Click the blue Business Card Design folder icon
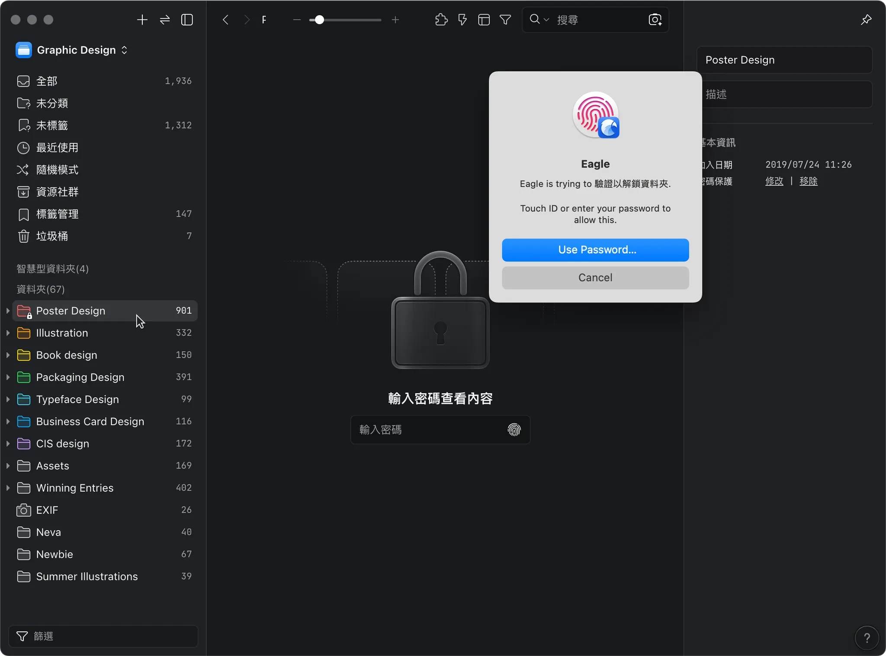The width and height of the screenshot is (886, 656). [24, 422]
